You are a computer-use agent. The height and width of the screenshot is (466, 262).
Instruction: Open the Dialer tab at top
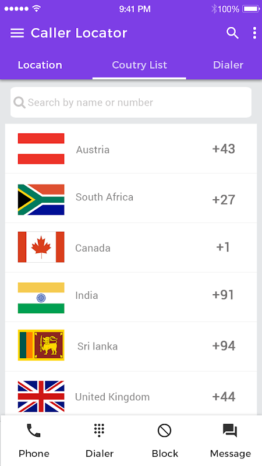pos(228,65)
